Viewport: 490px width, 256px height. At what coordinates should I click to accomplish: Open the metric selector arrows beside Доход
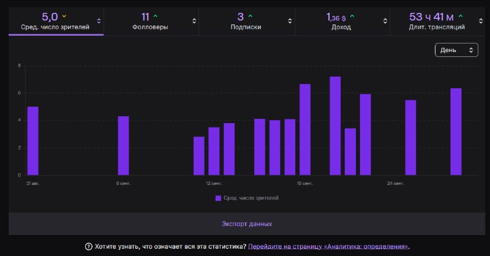click(385, 21)
